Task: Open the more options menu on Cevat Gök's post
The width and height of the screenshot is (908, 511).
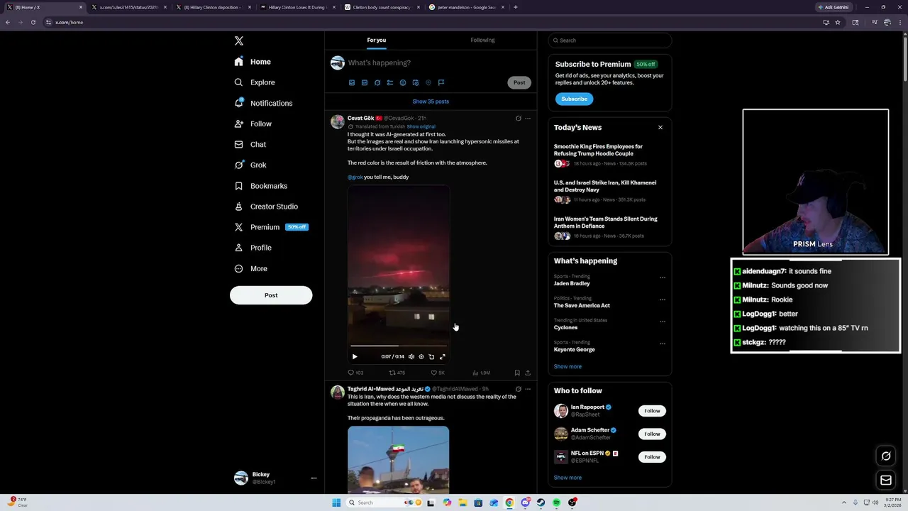Action: click(x=528, y=119)
